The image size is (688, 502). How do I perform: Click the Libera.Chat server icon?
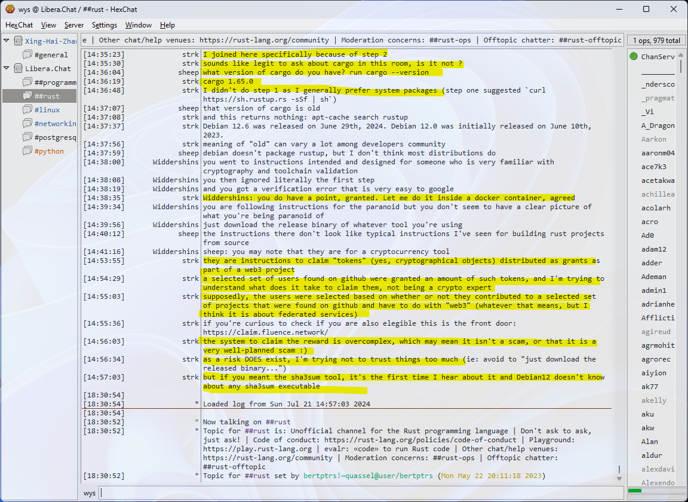(x=18, y=69)
